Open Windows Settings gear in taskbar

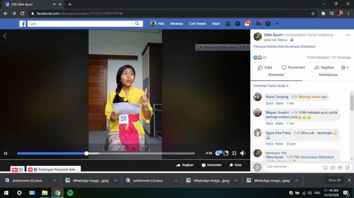[19, 193]
